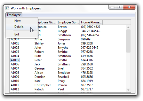Viewport: 143px width, 101px height.
Task: Click surname Sneddon
Action: [64, 72]
